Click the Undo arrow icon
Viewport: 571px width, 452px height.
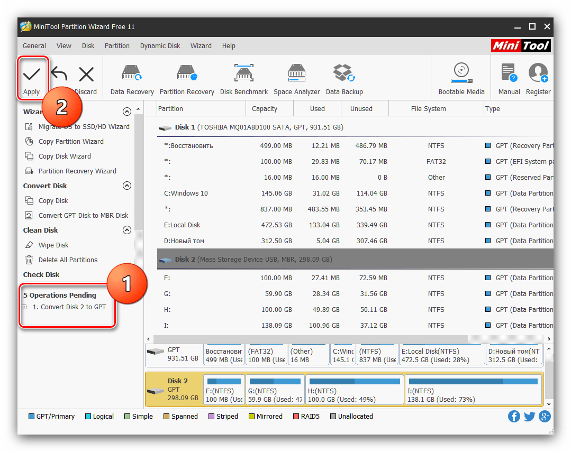[x=59, y=75]
